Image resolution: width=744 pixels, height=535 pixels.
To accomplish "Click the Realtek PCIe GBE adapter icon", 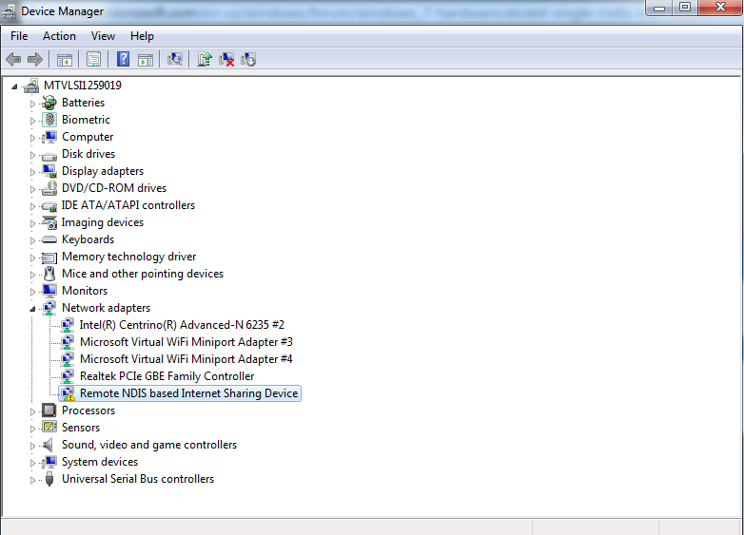I will [68, 376].
